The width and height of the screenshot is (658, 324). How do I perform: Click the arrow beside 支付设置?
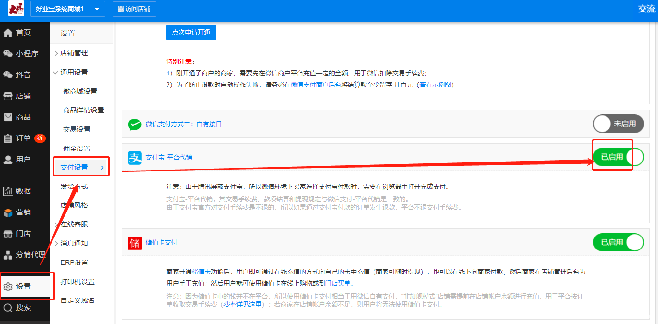pos(102,167)
